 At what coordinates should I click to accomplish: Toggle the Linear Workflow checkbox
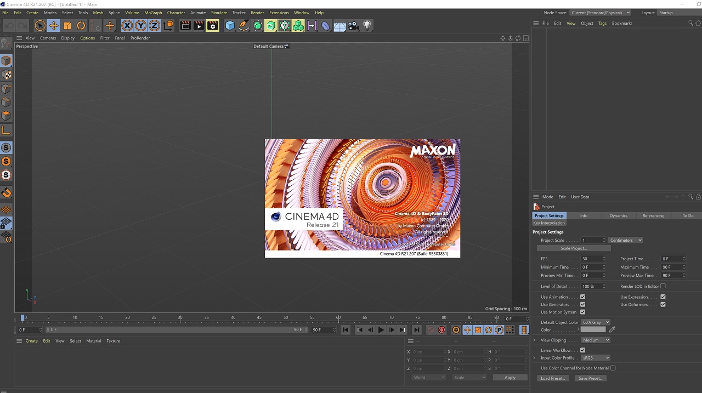[582, 350]
